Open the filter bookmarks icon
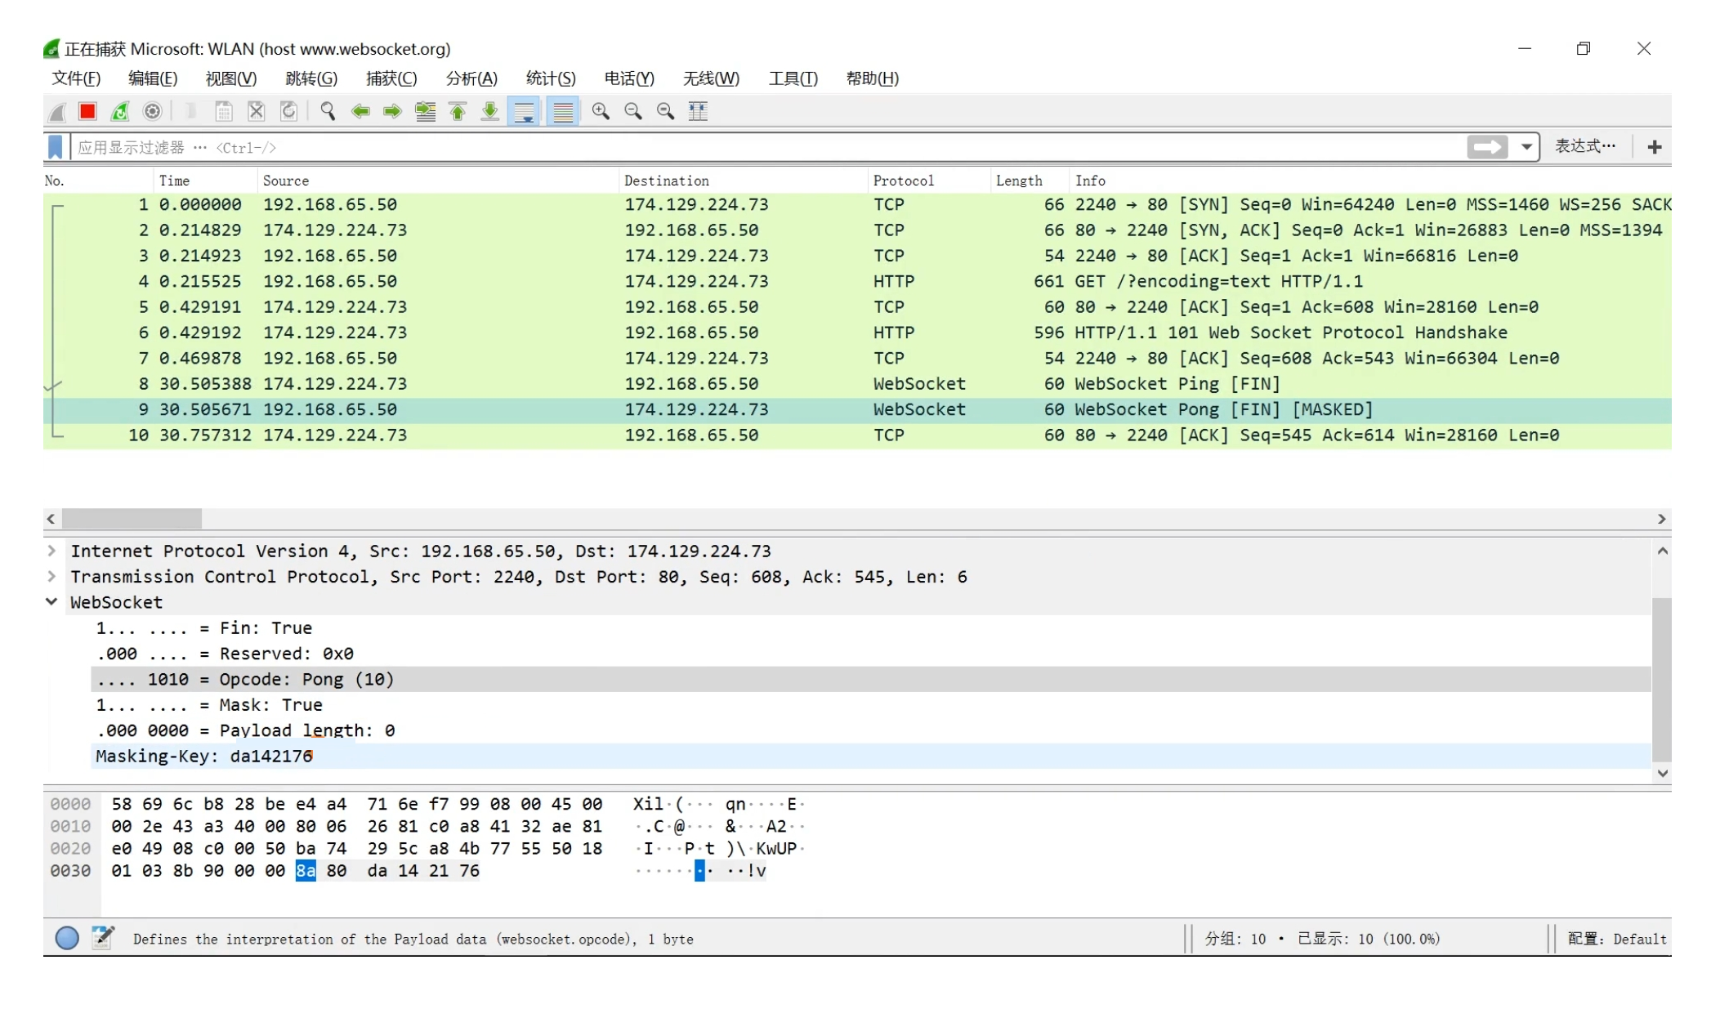Viewport: 1720px width, 1009px height. (55, 147)
